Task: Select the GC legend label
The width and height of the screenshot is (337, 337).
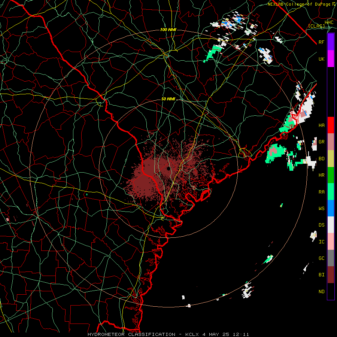Action: pyautogui.click(x=322, y=258)
